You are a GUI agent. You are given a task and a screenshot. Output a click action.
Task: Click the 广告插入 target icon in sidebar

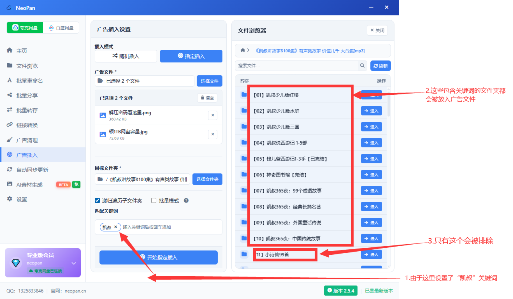[x=9, y=155]
